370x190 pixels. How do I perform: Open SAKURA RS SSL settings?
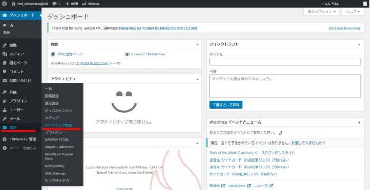pyautogui.click(x=57, y=139)
